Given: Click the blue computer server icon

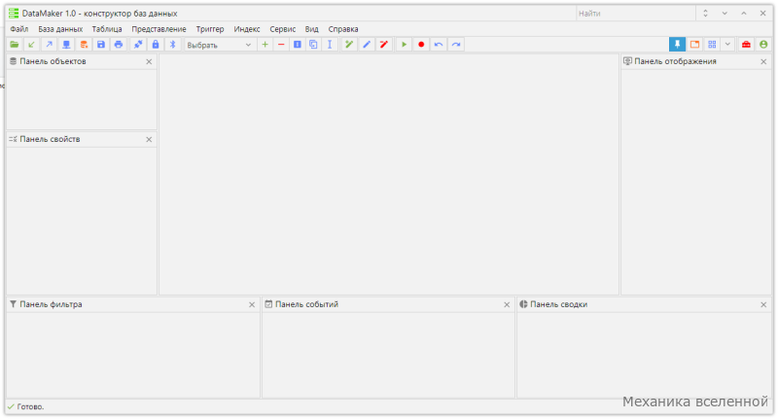Looking at the screenshot, I should pyautogui.click(x=66, y=45).
